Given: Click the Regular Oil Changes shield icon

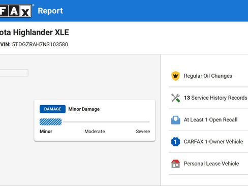Looking at the screenshot, I should (175, 76).
